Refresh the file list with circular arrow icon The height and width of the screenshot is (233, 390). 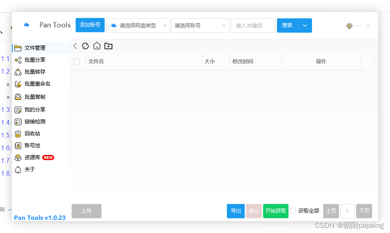point(85,46)
